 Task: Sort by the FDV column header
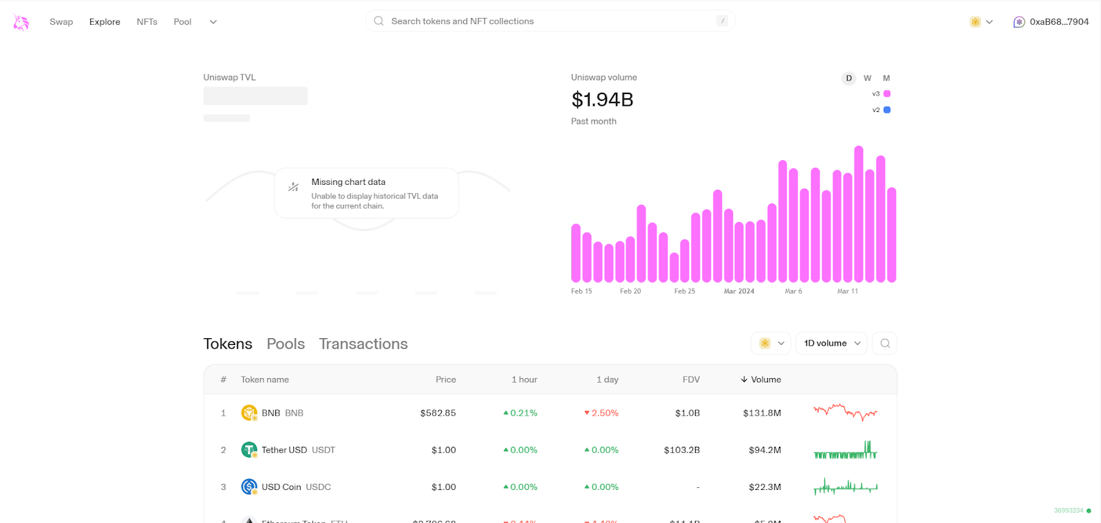coord(691,379)
